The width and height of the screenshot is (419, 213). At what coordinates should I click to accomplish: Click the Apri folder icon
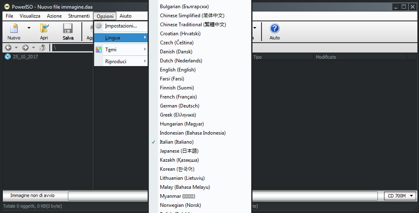pos(44,29)
